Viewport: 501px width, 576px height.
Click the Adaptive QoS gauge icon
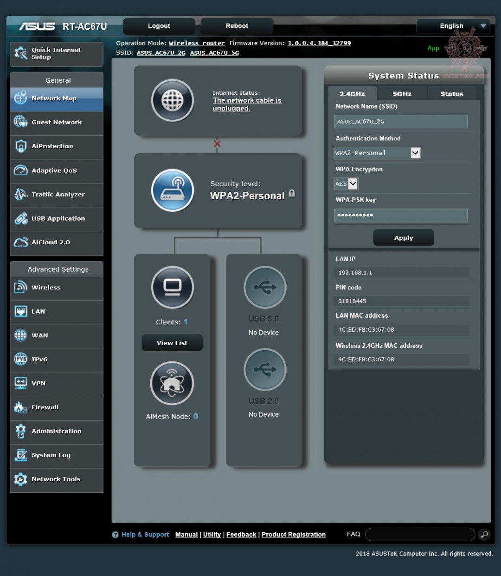click(21, 170)
